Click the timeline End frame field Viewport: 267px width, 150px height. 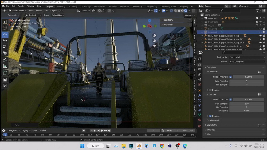pyautogui.click(x=188, y=131)
